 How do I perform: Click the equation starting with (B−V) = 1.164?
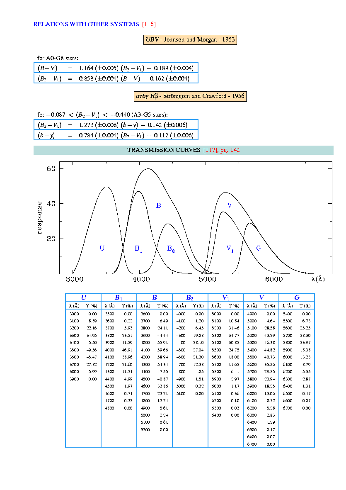(x=116, y=68)
